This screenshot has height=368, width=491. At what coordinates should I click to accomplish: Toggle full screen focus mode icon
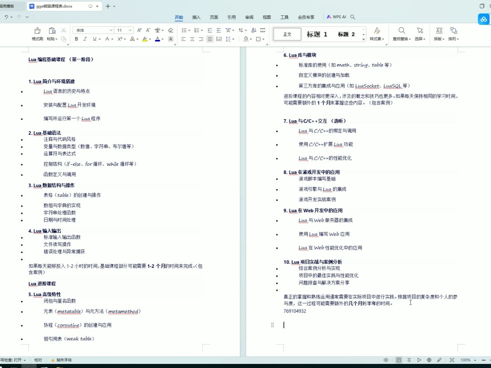(452, 360)
